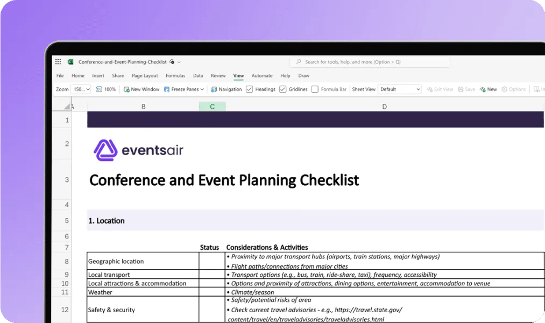This screenshot has height=323, width=545.
Task: Click the Exit View button
Action: pos(440,89)
